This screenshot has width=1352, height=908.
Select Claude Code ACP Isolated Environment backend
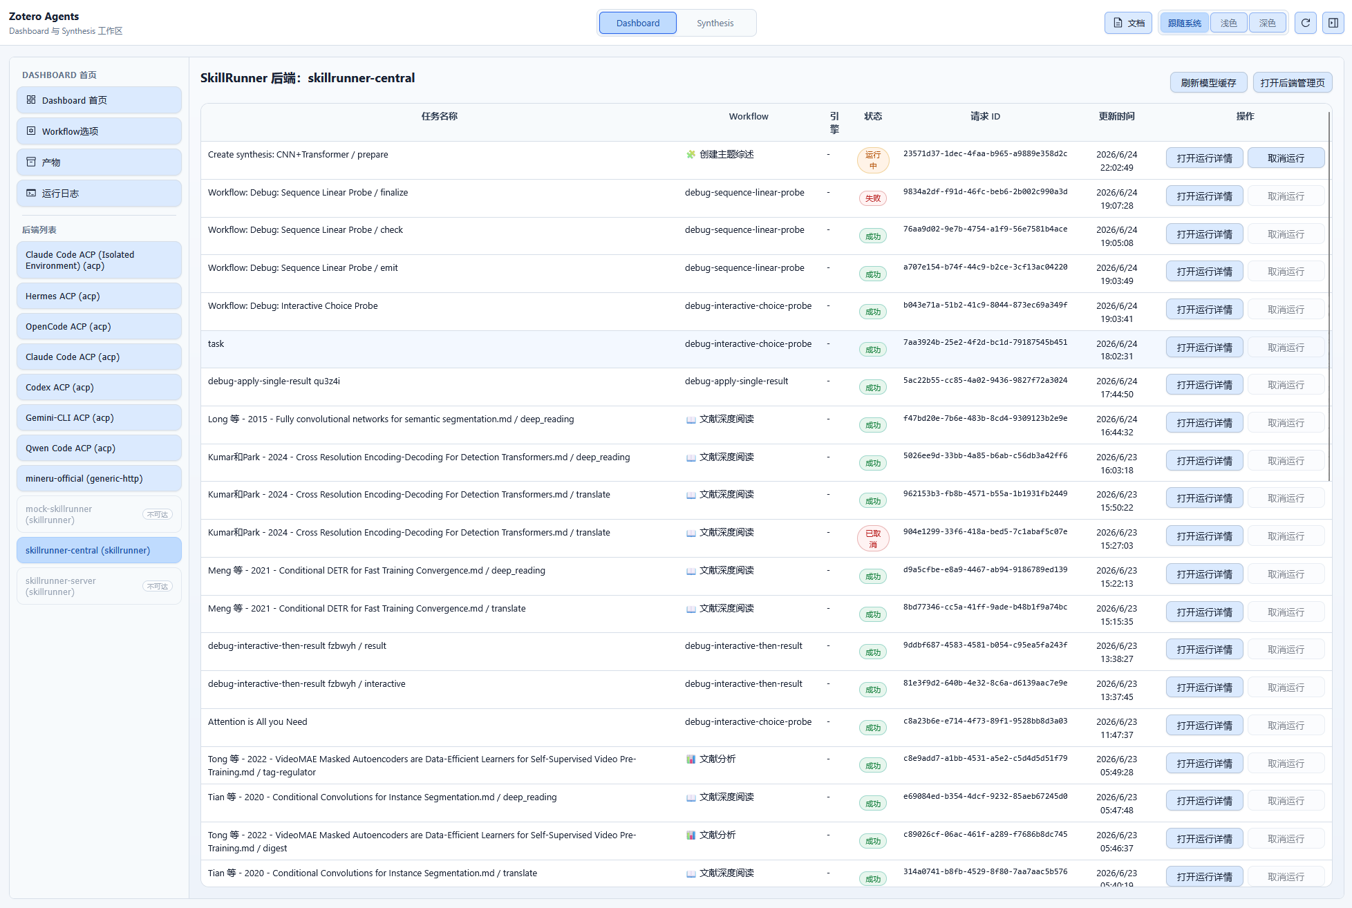99,260
